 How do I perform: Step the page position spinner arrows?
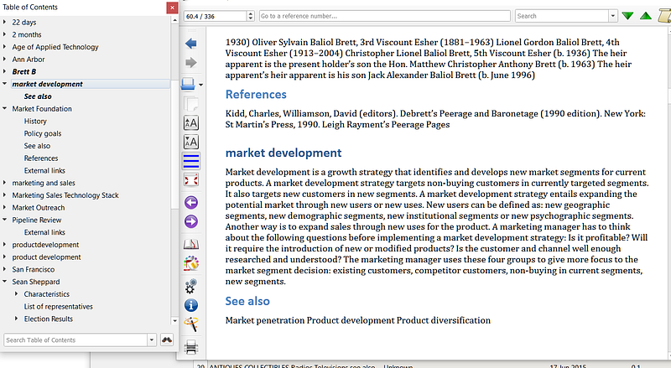pyautogui.click(x=251, y=16)
